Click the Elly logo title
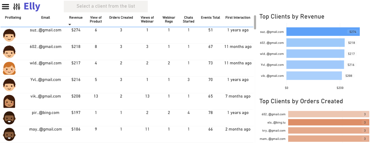The height and width of the screenshot is (143, 370). tap(32, 7)
